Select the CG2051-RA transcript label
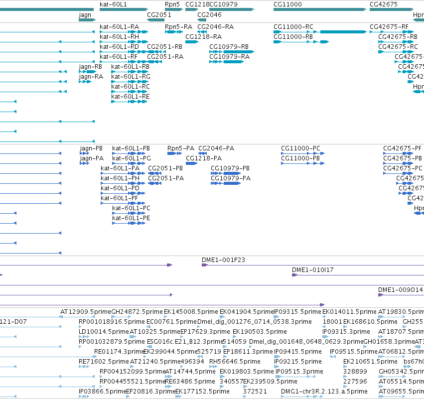424x399 pixels. [165, 57]
